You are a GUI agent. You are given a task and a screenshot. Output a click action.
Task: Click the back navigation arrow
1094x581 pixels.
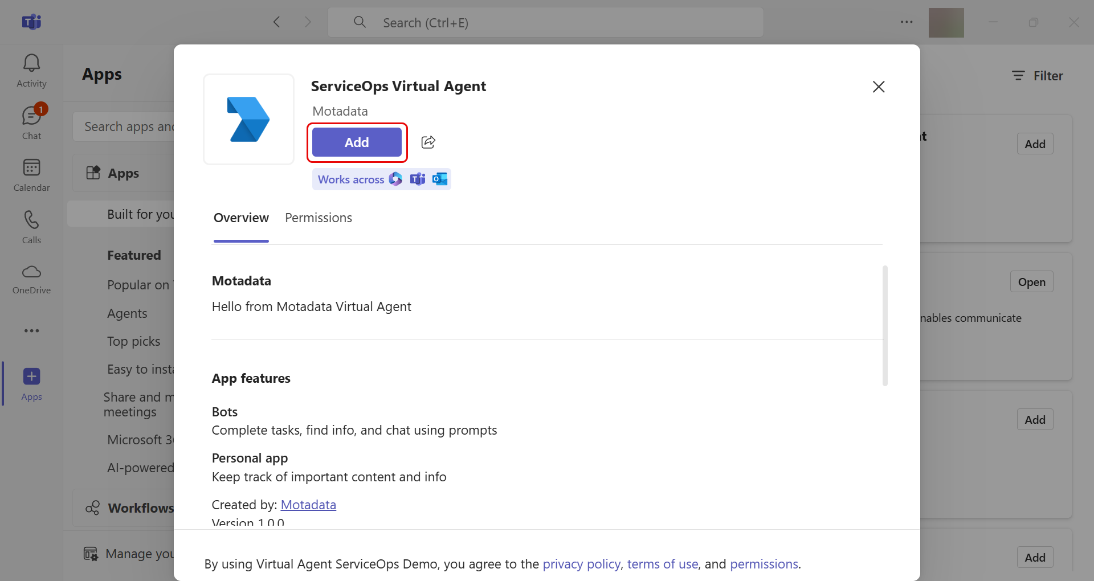coord(277,22)
